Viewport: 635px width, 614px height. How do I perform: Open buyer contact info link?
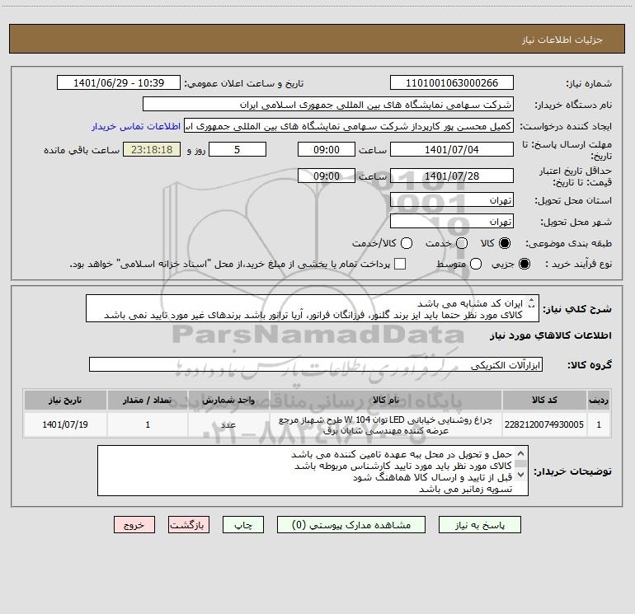(136, 126)
